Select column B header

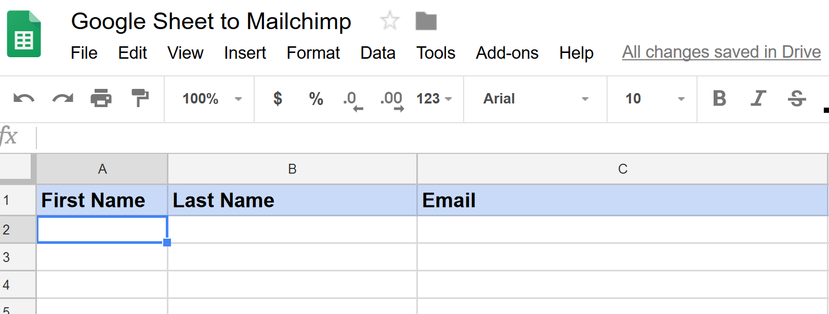point(292,169)
